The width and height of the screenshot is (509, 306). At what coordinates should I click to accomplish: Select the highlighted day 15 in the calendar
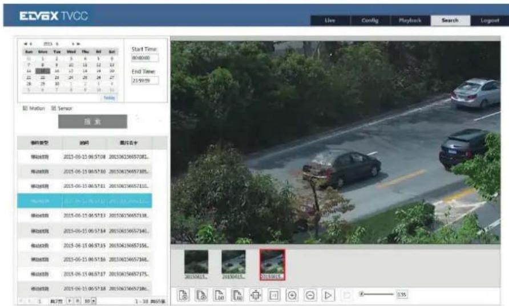coord(43,71)
